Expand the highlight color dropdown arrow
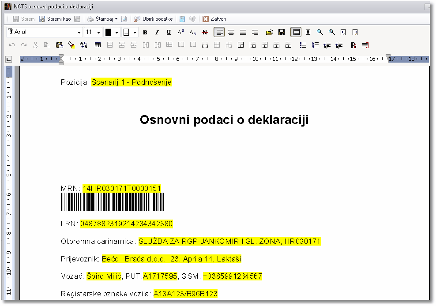This screenshot has width=436, height=306. (135, 32)
